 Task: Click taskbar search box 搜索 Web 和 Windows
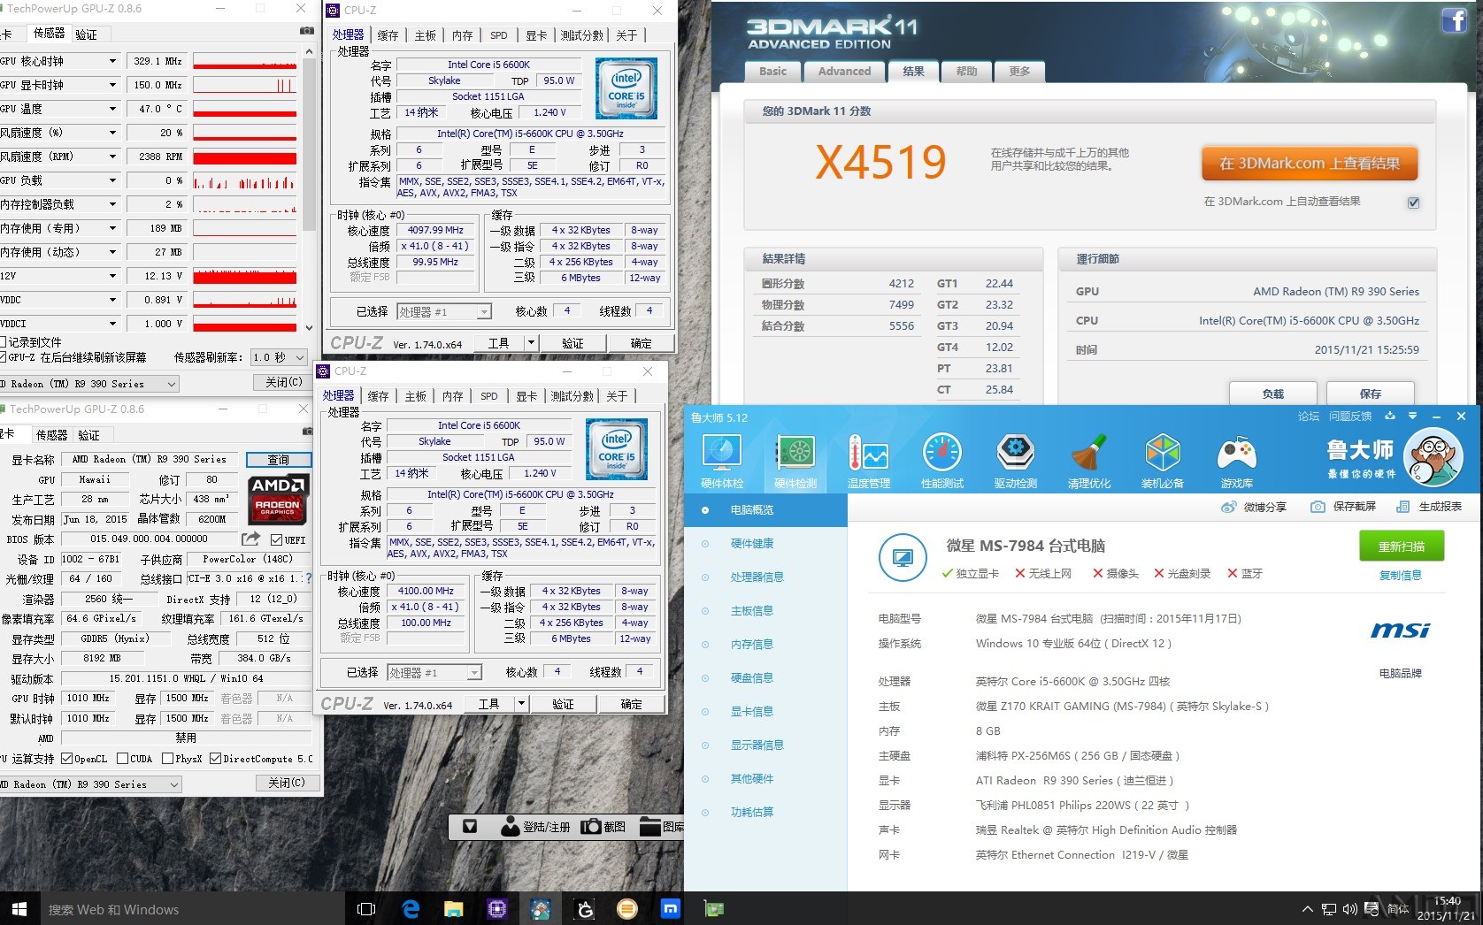click(191, 909)
